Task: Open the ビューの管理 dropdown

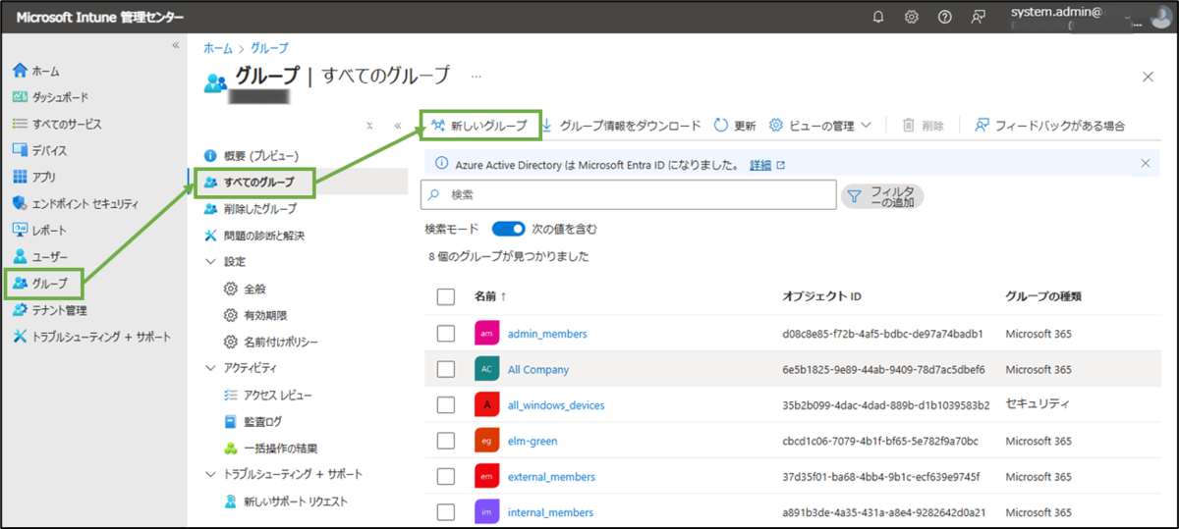Action: [820, 126]
